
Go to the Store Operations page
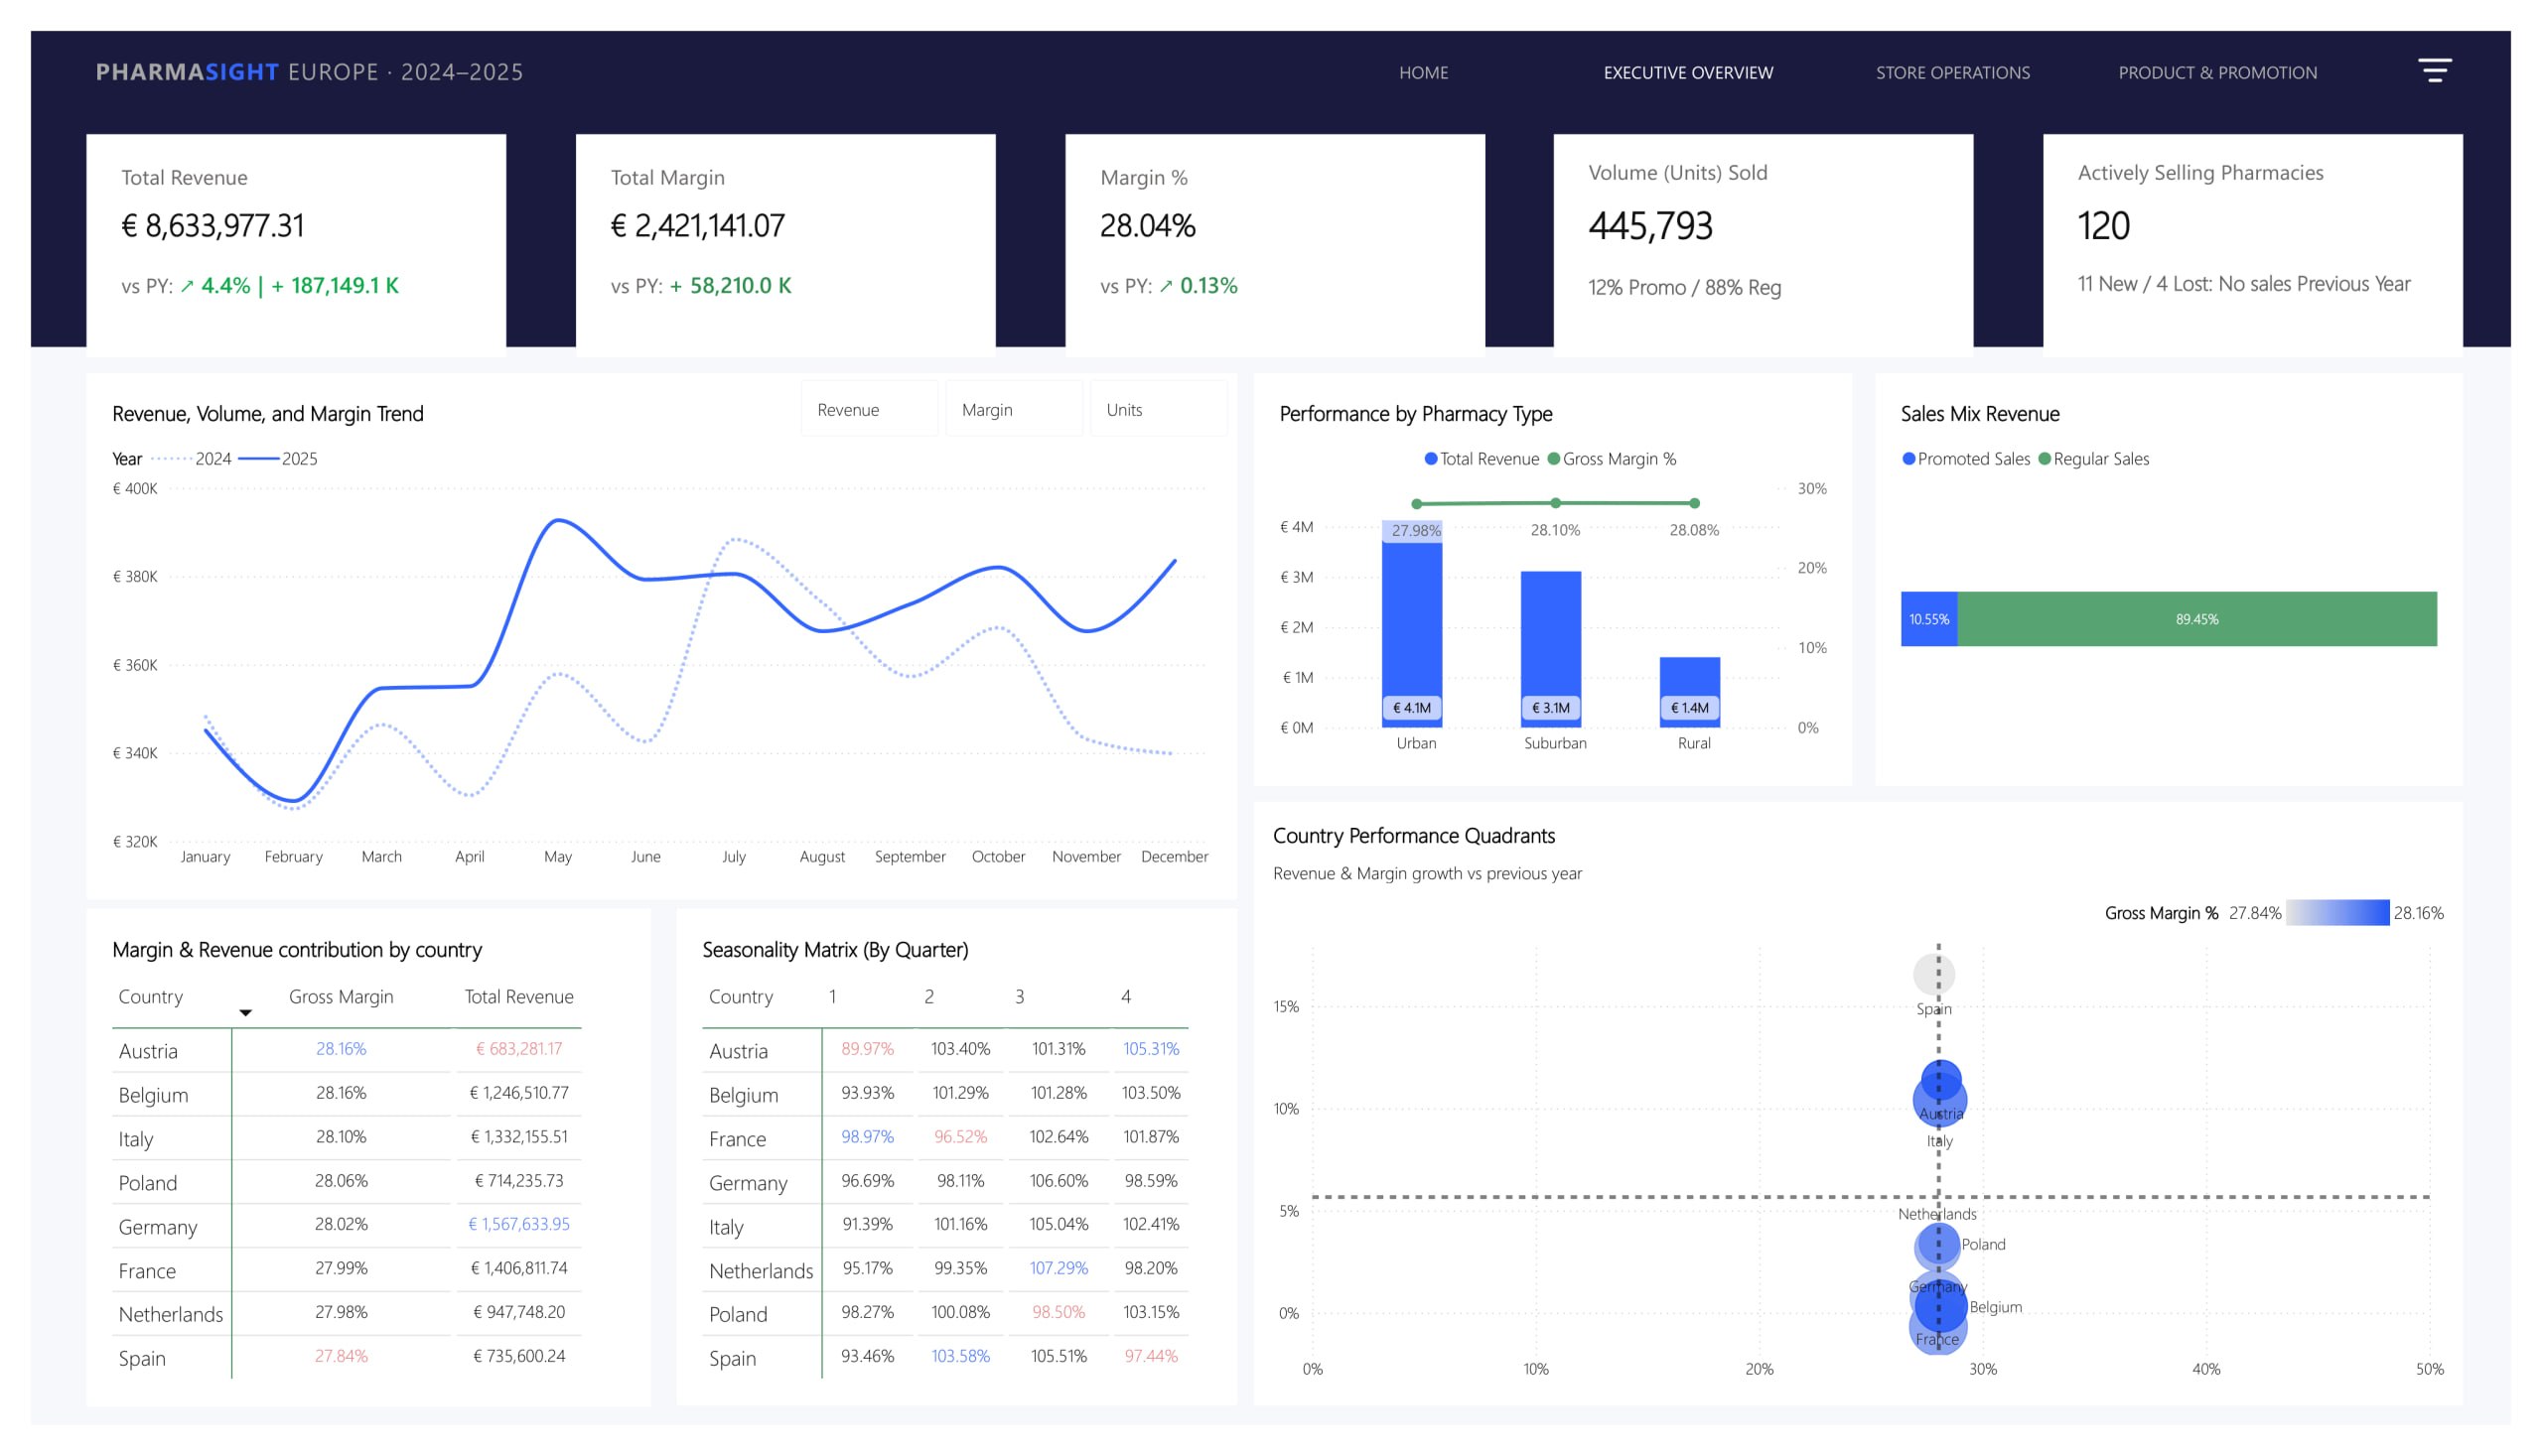pyautogui.click(x=1953, y=72)
